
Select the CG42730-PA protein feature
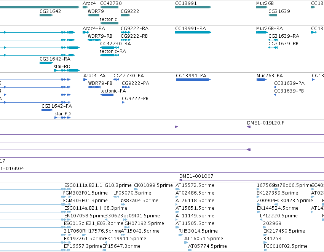117,80
